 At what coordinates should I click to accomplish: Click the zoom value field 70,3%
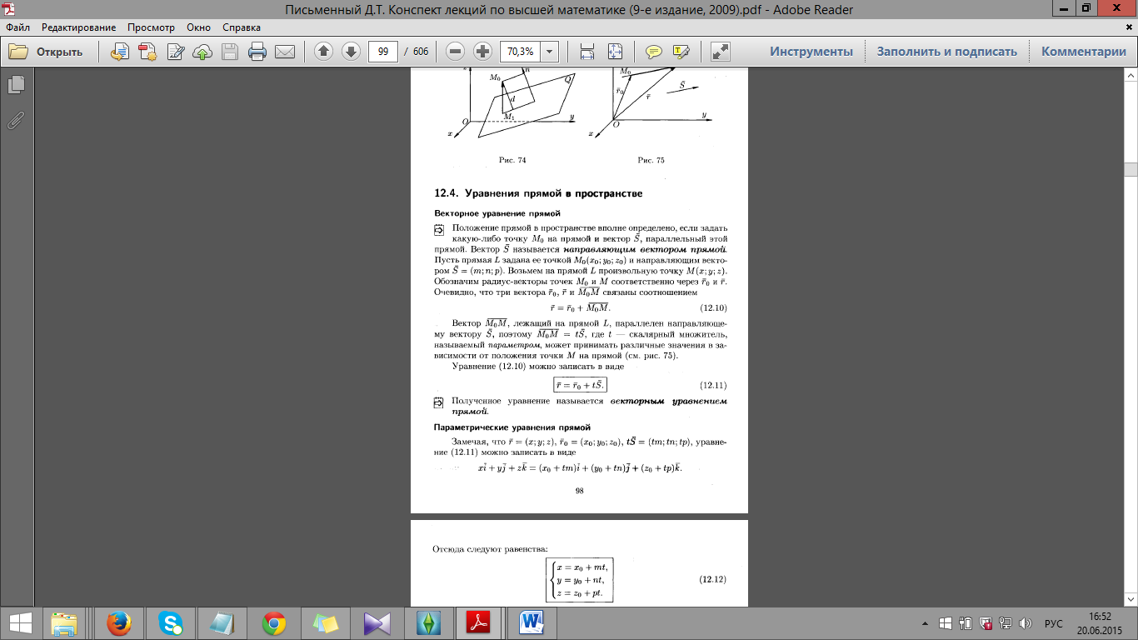click(x=520, y=52)
